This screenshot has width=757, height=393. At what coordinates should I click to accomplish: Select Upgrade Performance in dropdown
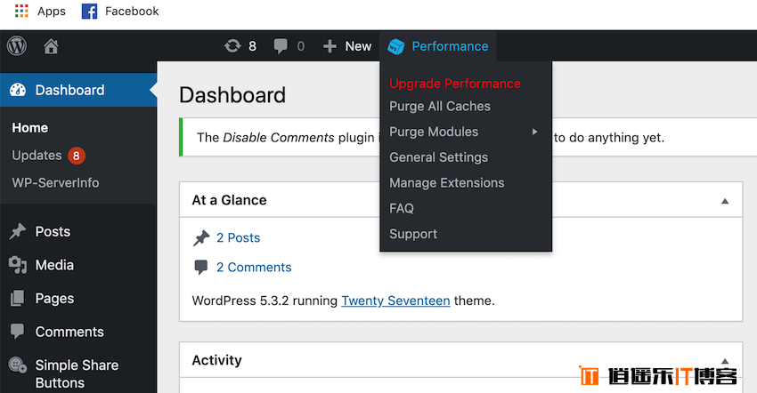point(455,84)
